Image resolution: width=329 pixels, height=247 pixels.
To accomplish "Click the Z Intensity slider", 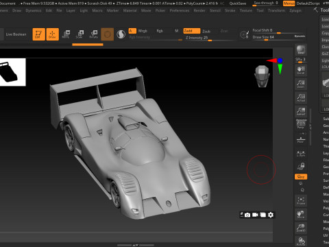I will coord(210,38).
